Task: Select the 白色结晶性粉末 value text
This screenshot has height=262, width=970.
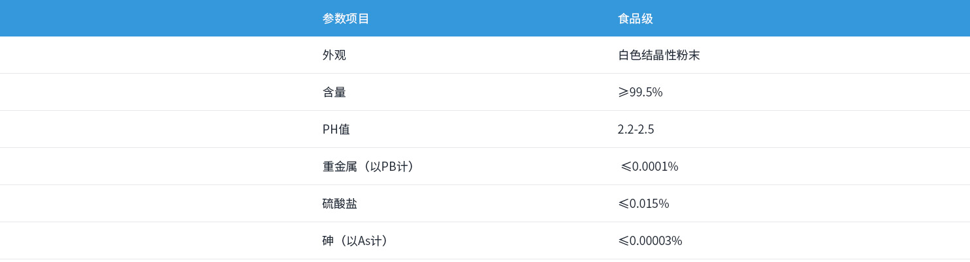Action: click(658, 55)
